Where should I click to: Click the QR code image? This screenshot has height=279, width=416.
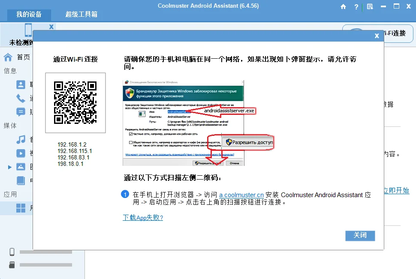click(x=75, y=102)
